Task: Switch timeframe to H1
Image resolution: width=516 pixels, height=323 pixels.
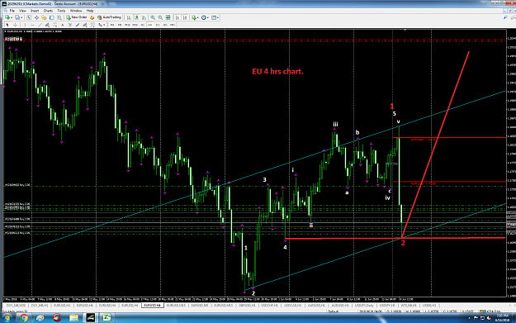Action: (142, 25)
